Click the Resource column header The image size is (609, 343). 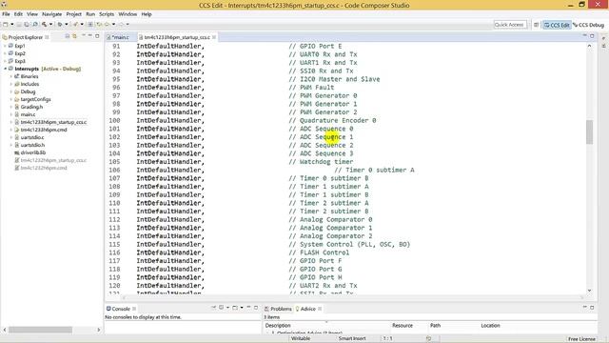[x=403, y=326]
